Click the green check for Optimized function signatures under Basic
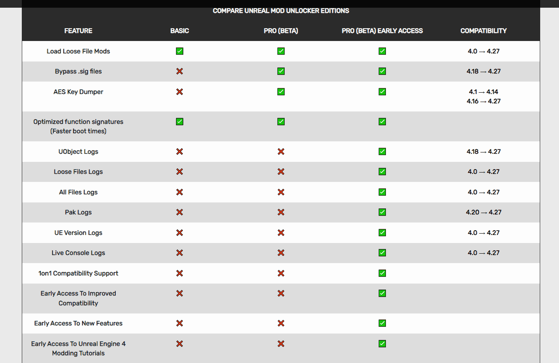Image resolution: width=559 pixels, height=363 pixels. tap(179, 122)
